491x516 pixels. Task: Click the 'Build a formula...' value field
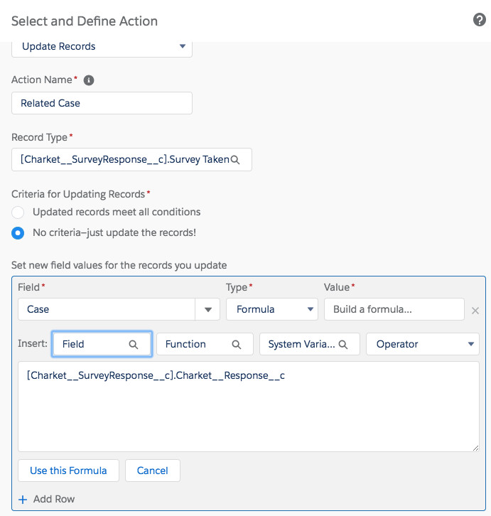(x=393, y=310)
